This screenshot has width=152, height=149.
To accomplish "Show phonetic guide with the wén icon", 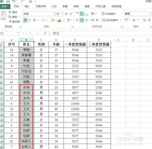I will click(x=68, y=20).
